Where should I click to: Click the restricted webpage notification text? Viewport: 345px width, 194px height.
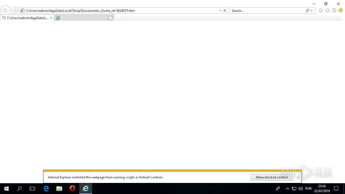click(106, 177)
